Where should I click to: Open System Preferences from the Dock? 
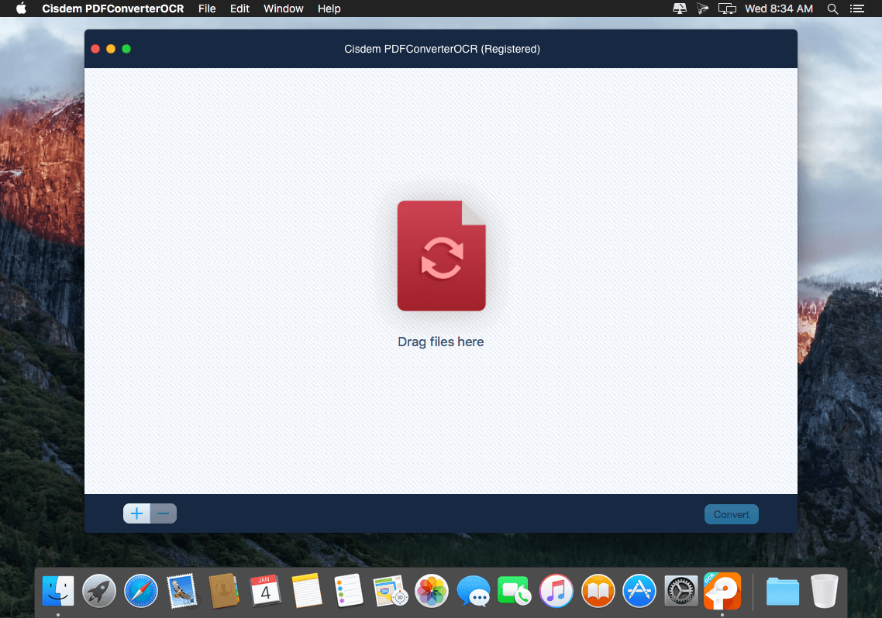[680, 591]
